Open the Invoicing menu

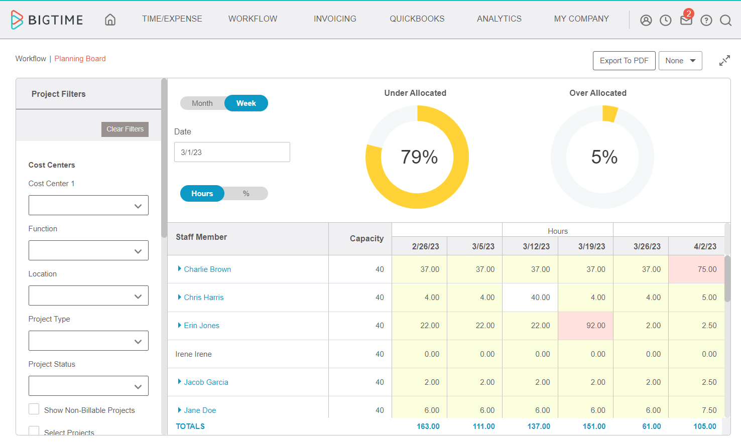click(335, 19)
